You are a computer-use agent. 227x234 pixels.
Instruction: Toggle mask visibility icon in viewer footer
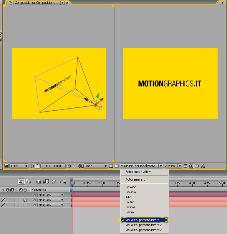click(38, 166)
